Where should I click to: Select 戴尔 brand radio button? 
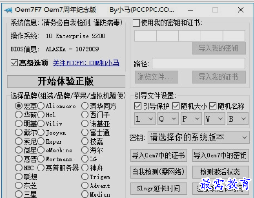pos(19,133)
